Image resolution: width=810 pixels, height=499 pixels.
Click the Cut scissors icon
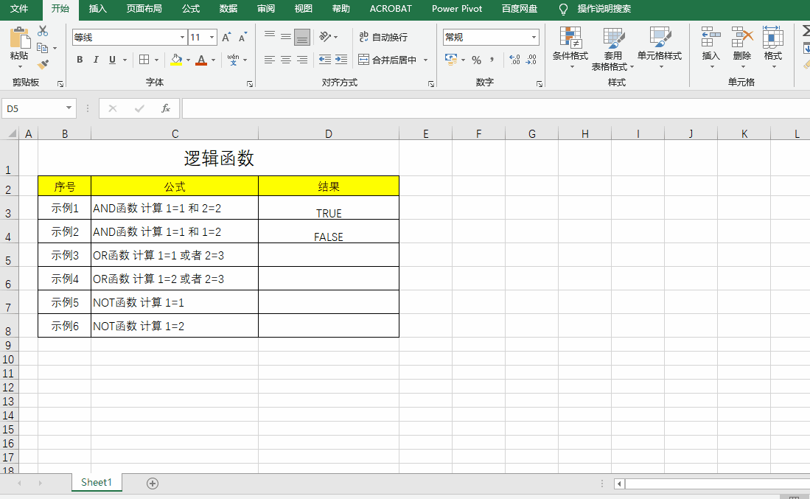coord(43,31)
